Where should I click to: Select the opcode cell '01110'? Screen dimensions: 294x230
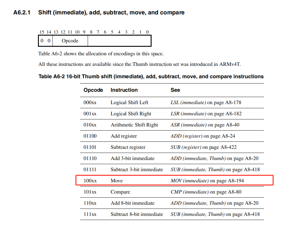(90, 159)
